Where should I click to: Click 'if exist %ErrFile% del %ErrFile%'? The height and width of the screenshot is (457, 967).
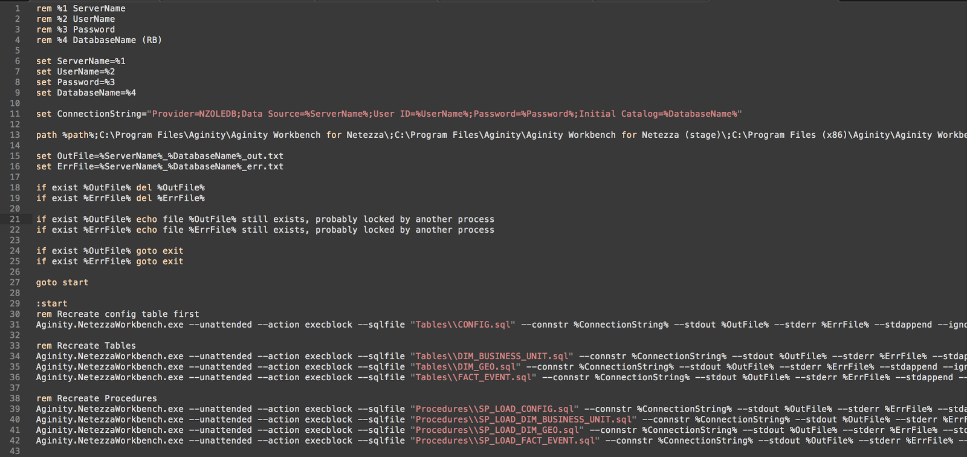click(120, 198)
